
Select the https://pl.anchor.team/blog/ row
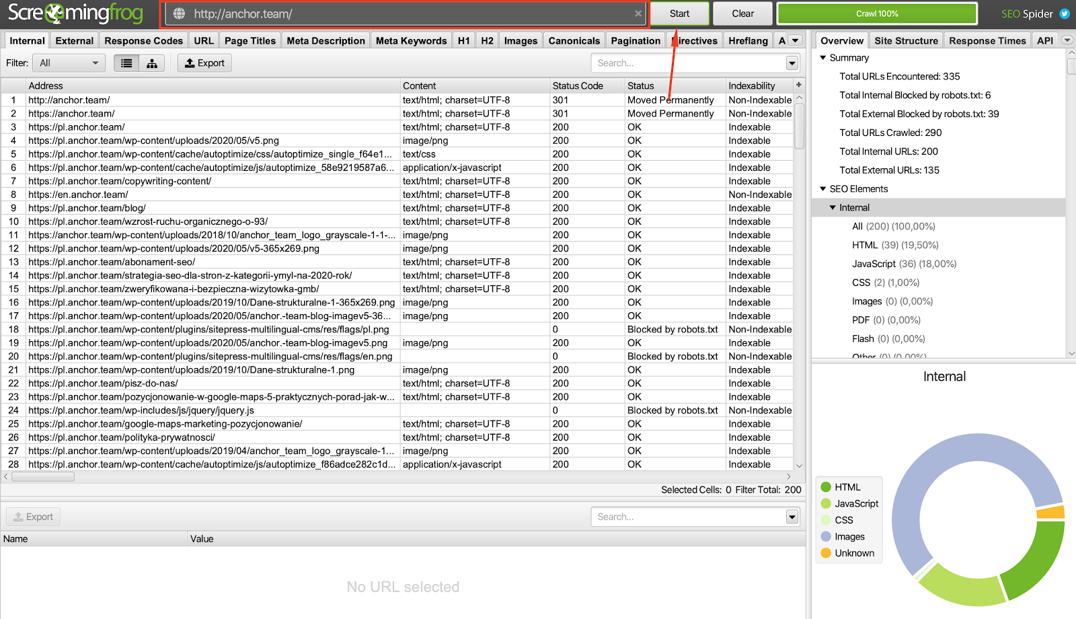pyautogui.click(x=397, y=208)
